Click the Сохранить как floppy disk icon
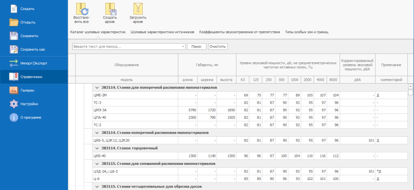Viewport: 414px width, 190px height. click(x=13, y=49)
